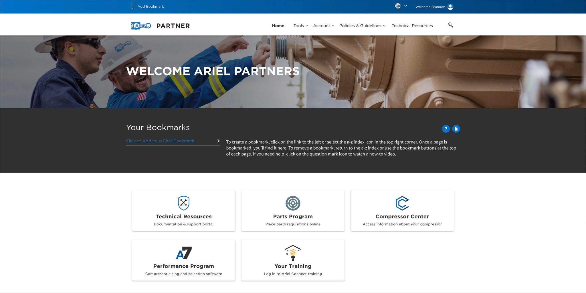Click the Parts Program target icon

pyautogui.click(x=293, y=203)
